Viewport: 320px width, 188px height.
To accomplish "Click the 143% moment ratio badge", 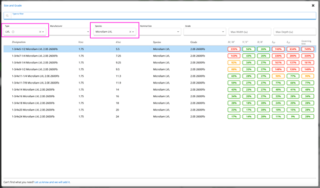I will pyautogui.click(x=234, y=56).
